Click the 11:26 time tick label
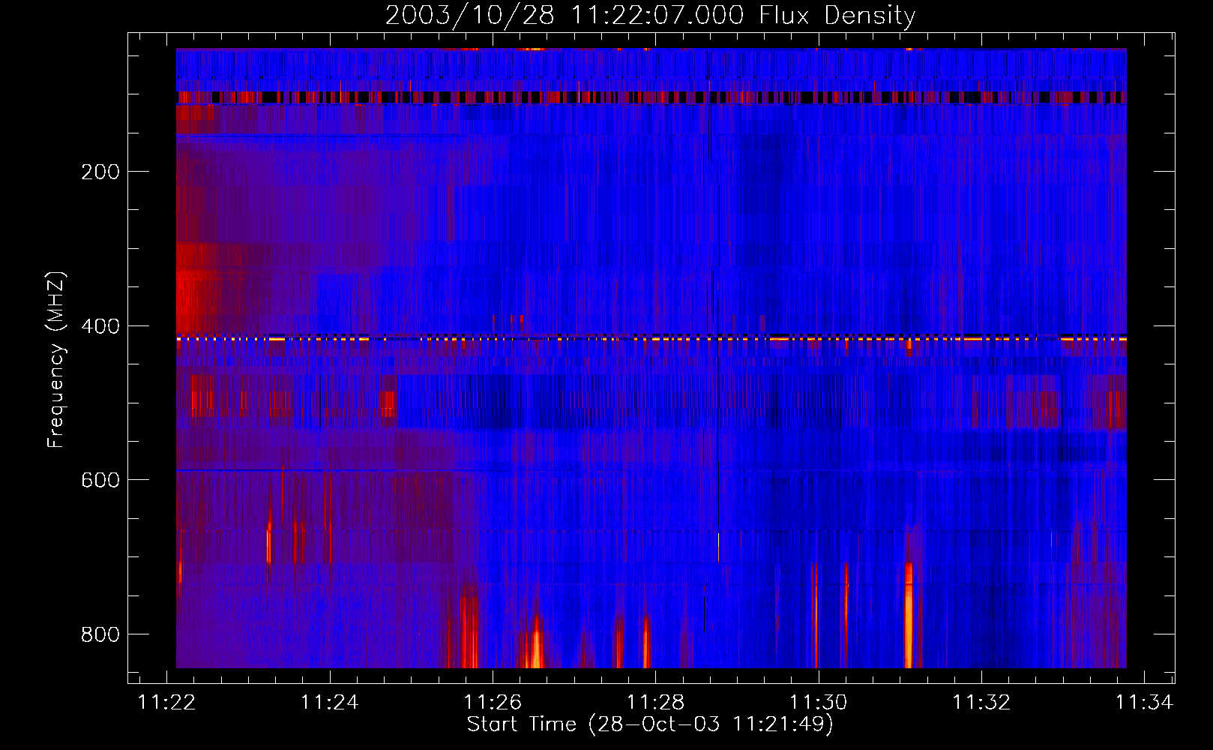Image resolution: width=1213 pixels, height=750 pixels. [x=493, y=702]
